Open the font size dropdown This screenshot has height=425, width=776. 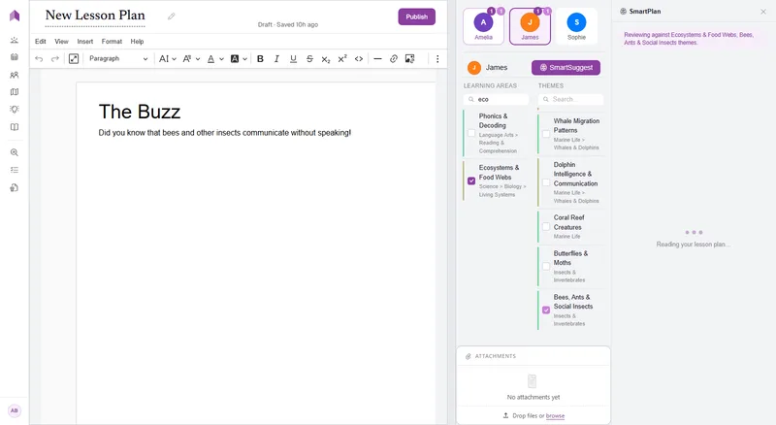(x=191, y=59)
